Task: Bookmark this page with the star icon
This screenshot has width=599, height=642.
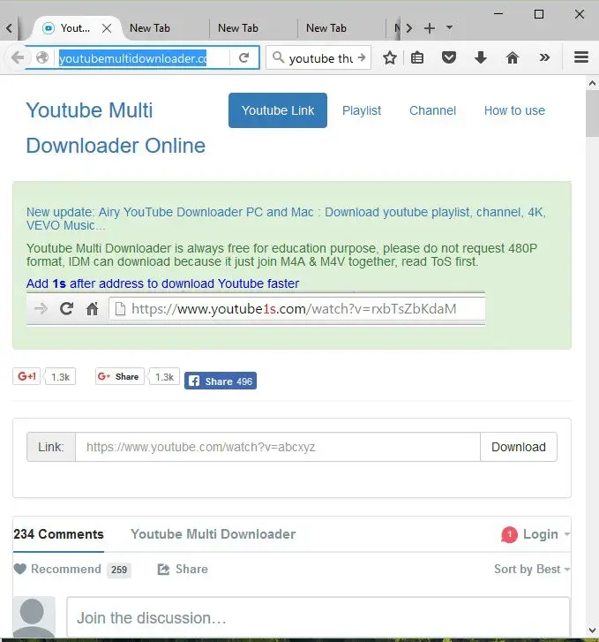Action: [x=390, y=57]
